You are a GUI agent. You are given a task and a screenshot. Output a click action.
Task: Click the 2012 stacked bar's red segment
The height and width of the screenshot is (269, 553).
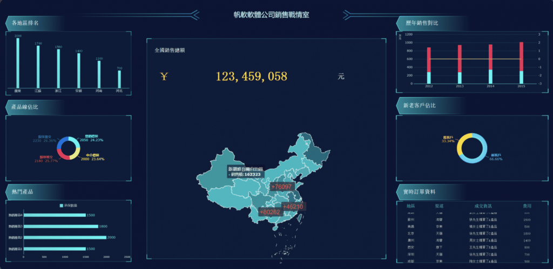pos(429,60)
